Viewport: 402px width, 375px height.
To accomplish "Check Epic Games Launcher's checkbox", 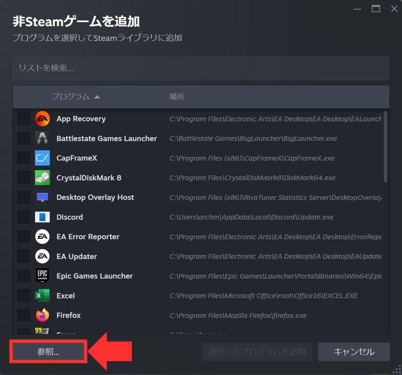I will click(x=24, y=276).
